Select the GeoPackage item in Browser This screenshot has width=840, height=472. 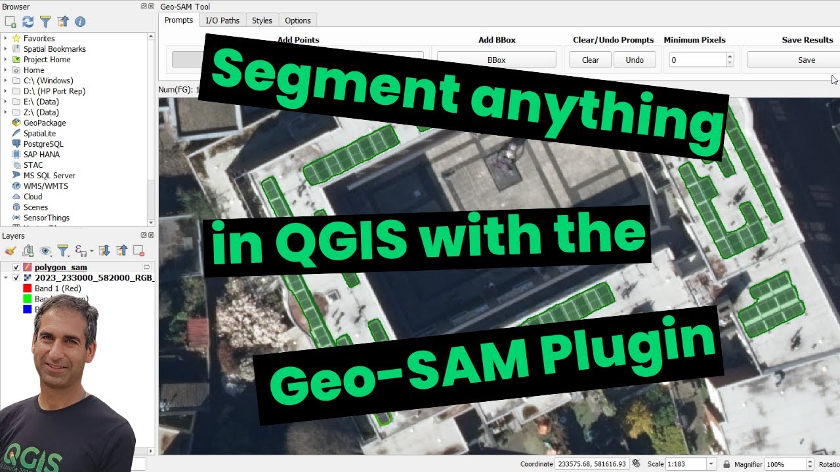[x=45, y=123]
